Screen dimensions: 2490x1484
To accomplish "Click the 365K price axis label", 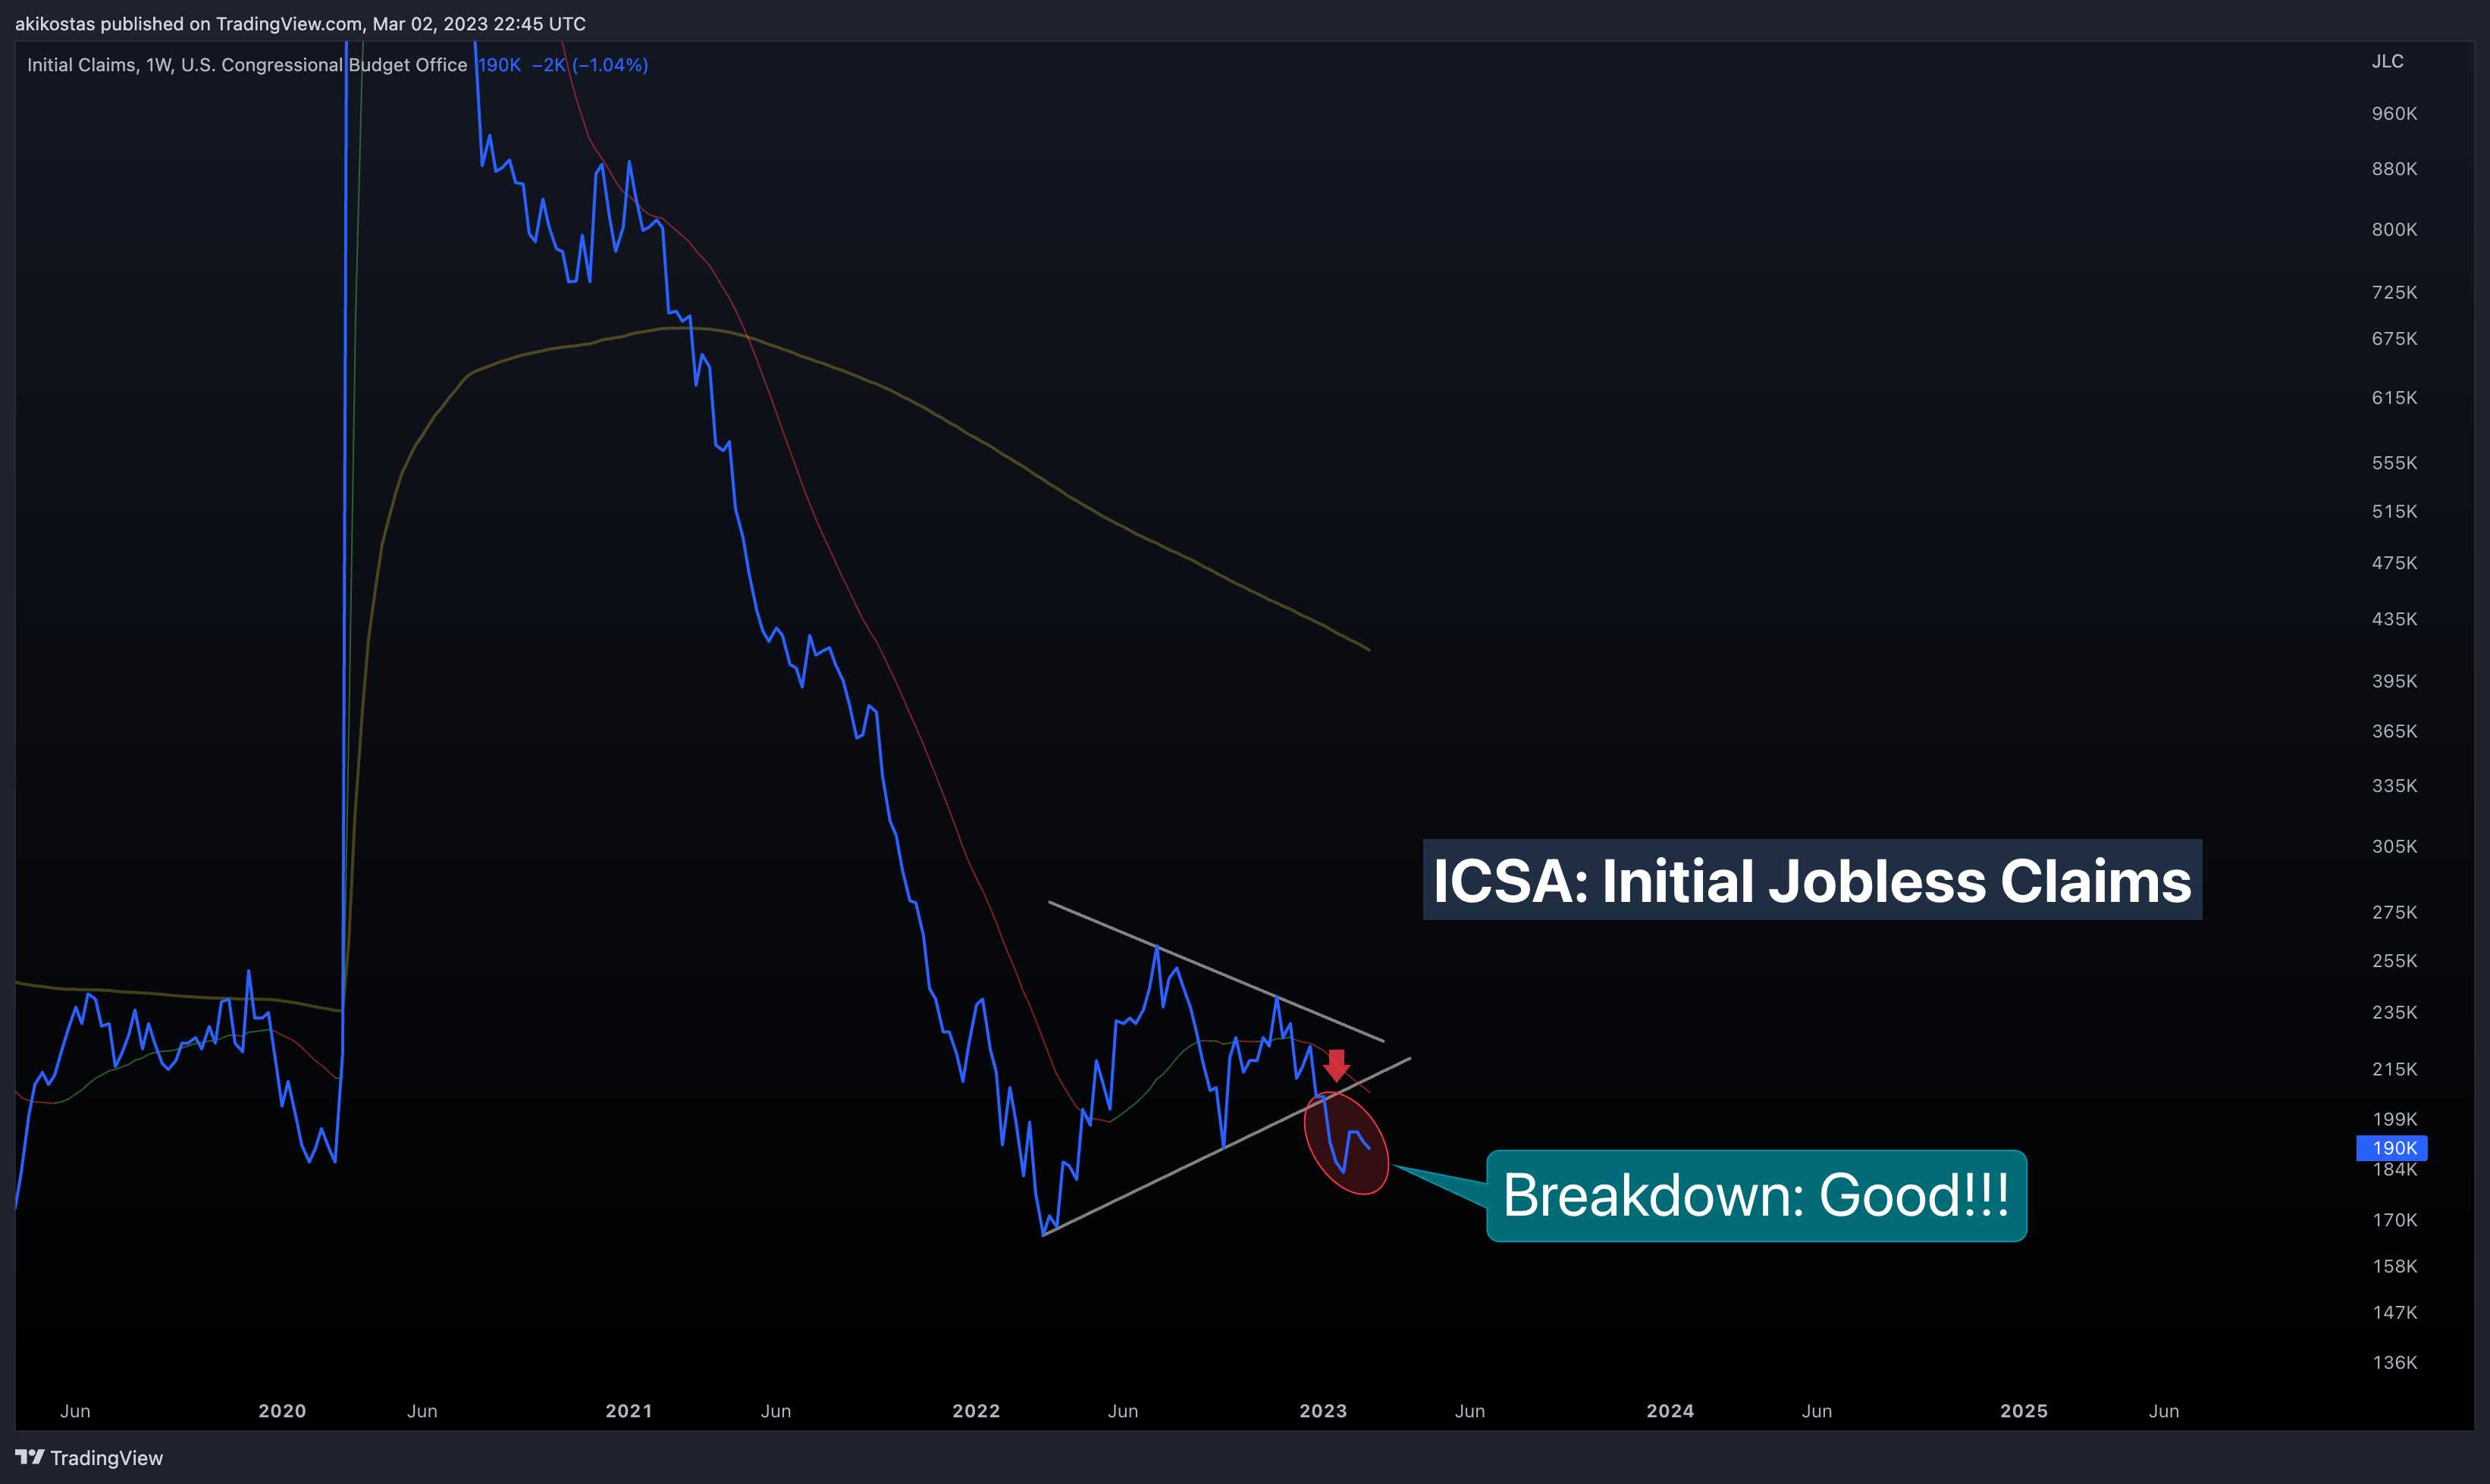I will pos(2394,731).
